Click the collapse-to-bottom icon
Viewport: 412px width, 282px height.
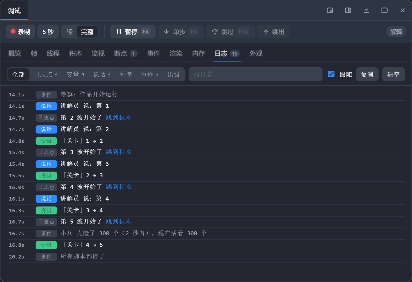click(366, 10)
